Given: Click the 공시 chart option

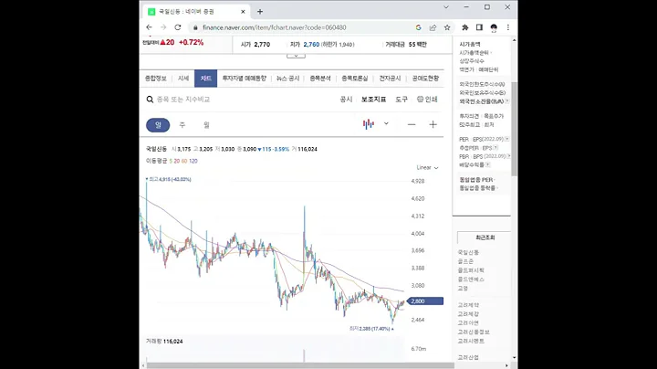Looking at the screenshot, I should pos(346,100).
